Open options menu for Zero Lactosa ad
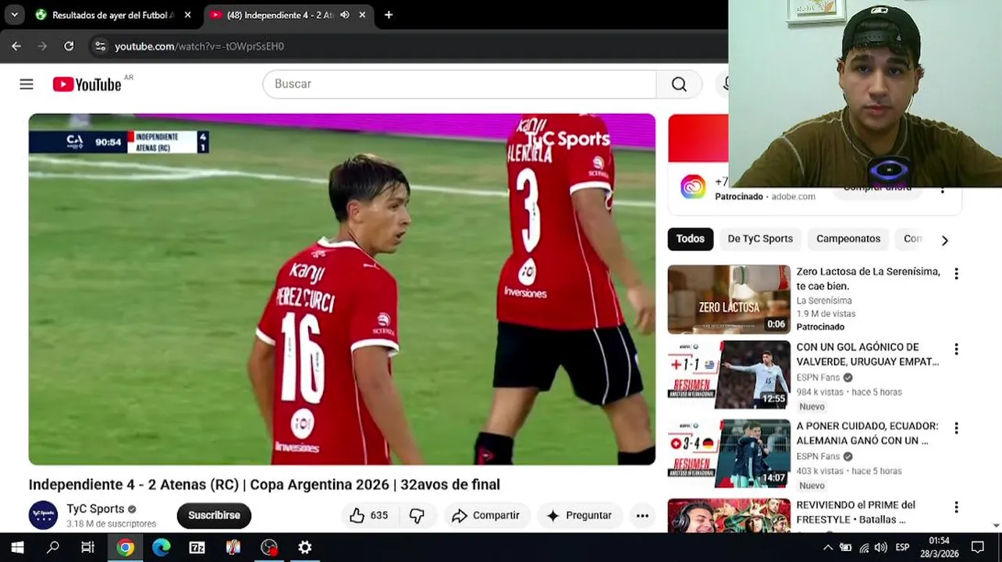The image size is (1002, 562). [956, 273]
